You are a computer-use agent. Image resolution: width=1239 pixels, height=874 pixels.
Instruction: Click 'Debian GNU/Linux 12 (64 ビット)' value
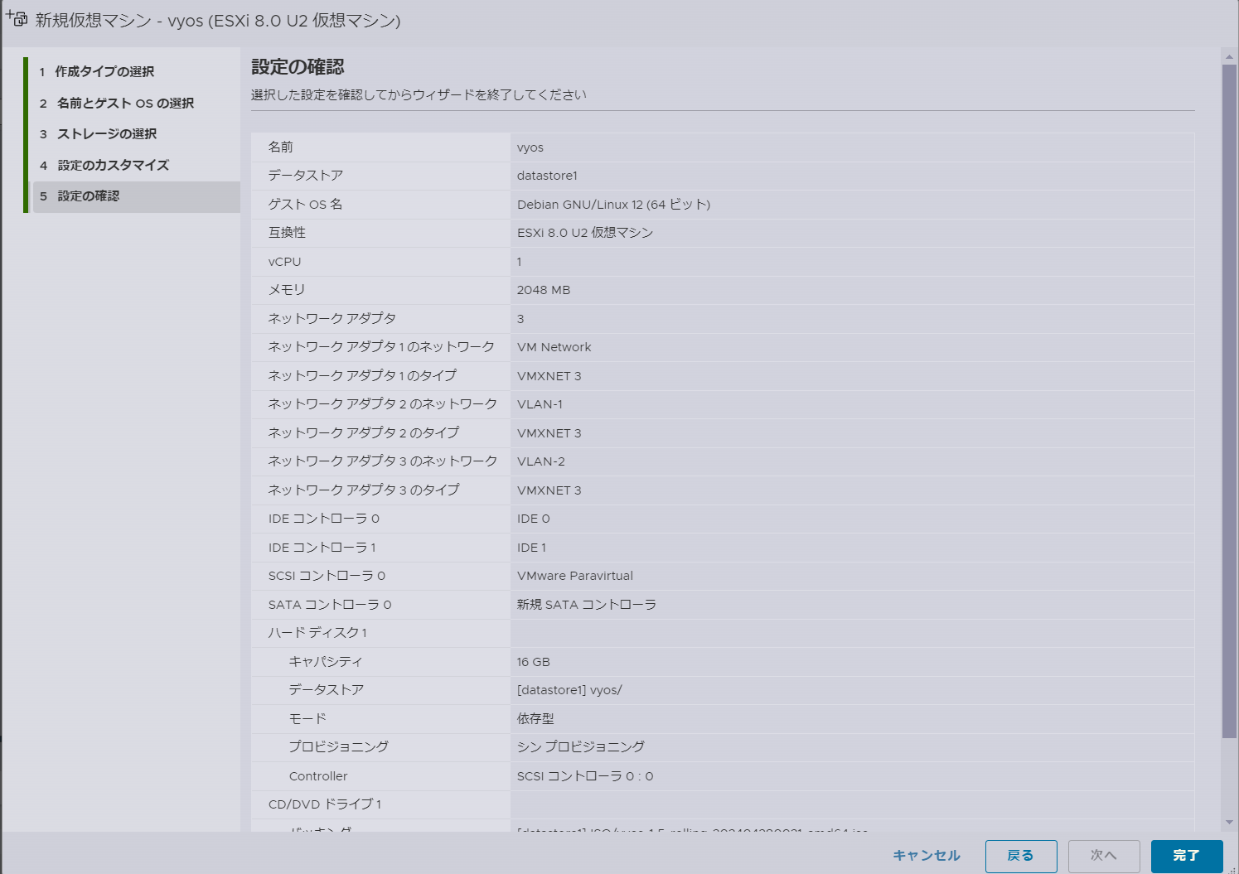coord(613,205)
